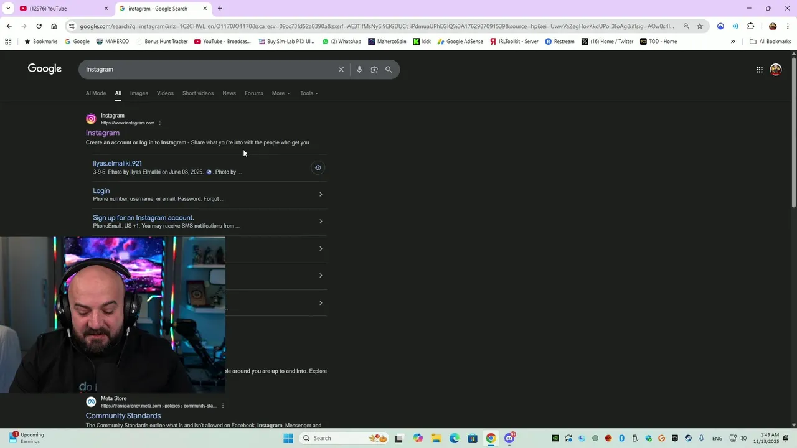Open File Explorer from taskbar
The height and width of the screenshot is (448, 797).
pyautogui.click(x=436, y=438)
